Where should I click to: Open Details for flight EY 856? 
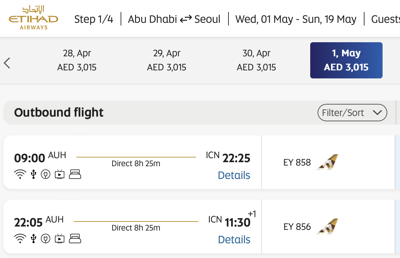pyautogui.click(x=234, y=240)
